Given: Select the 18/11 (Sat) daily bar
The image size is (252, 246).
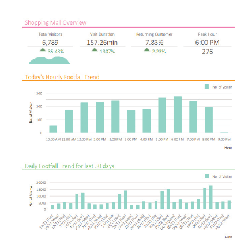Looking at the screenshot, I should (x=77, y=201).
